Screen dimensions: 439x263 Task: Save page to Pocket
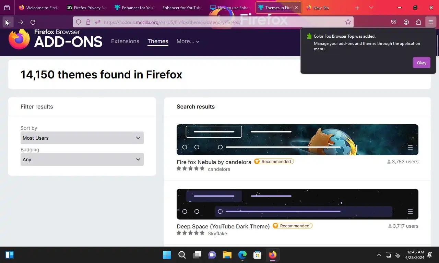point(394,22)
